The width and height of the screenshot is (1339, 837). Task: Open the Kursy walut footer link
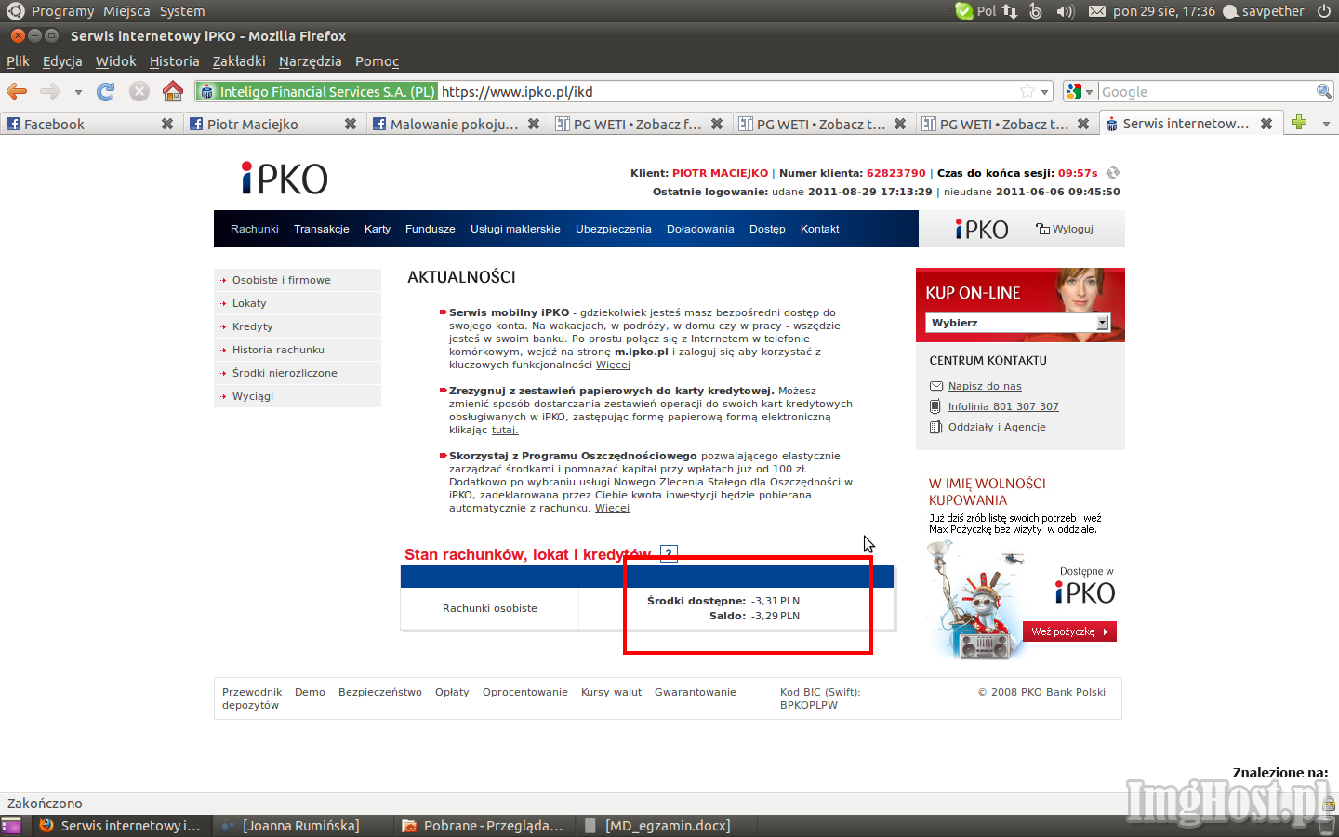point(612,692)
